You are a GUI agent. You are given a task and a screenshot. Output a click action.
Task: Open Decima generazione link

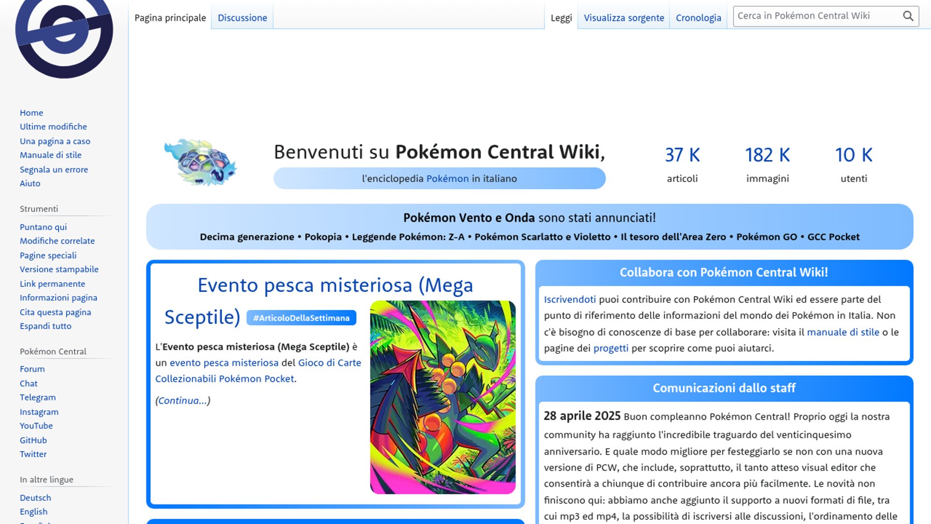(x=247, y=237)
